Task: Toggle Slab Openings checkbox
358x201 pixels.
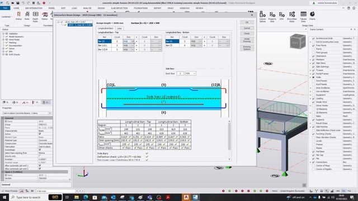Action: (x=313, y=66)
